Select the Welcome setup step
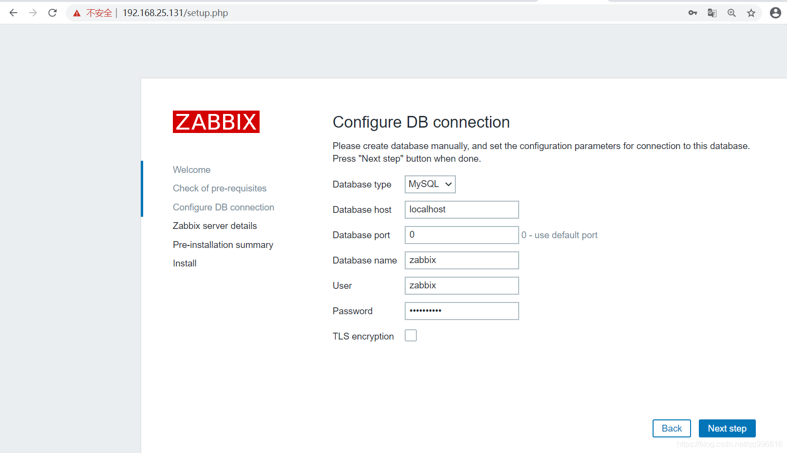Viewport: 787px width, 453px height. [x=192, y=170]
